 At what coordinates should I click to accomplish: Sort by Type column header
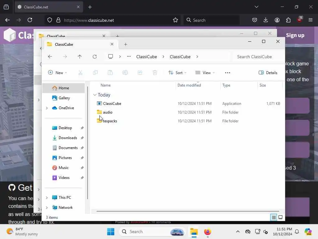tap(226, 85)
